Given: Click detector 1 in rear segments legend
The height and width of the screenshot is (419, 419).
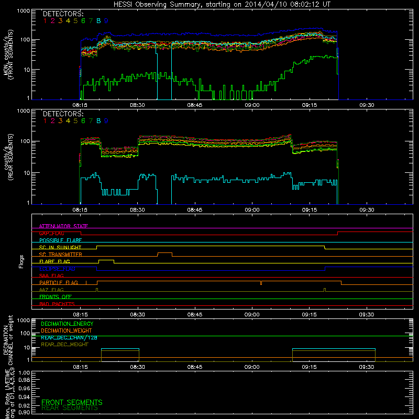Looking at the screenshot, I should point(45,121).
